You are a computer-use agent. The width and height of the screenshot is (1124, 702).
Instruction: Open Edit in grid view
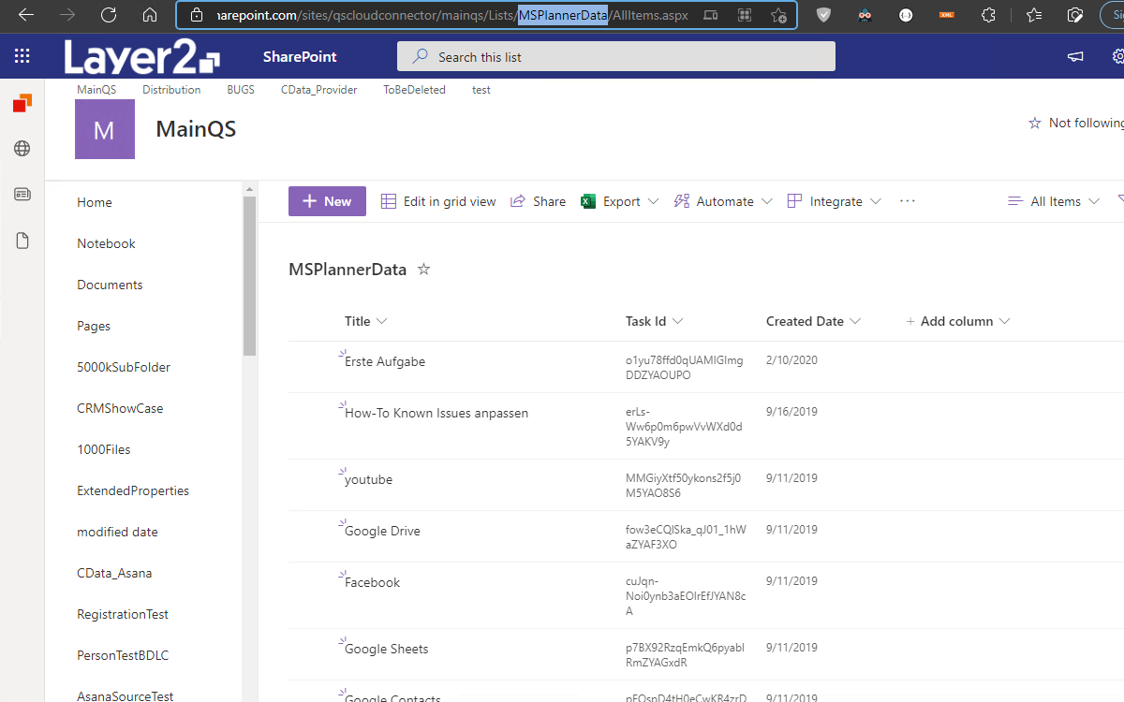[438, 201]
